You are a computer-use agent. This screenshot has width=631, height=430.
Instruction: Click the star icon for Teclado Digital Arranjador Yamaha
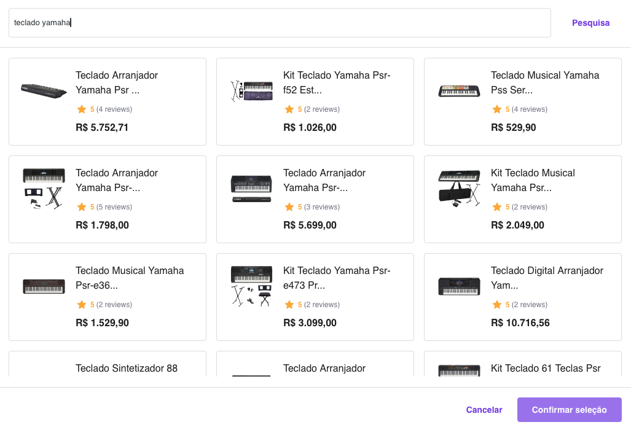click(x=496, y=304)
